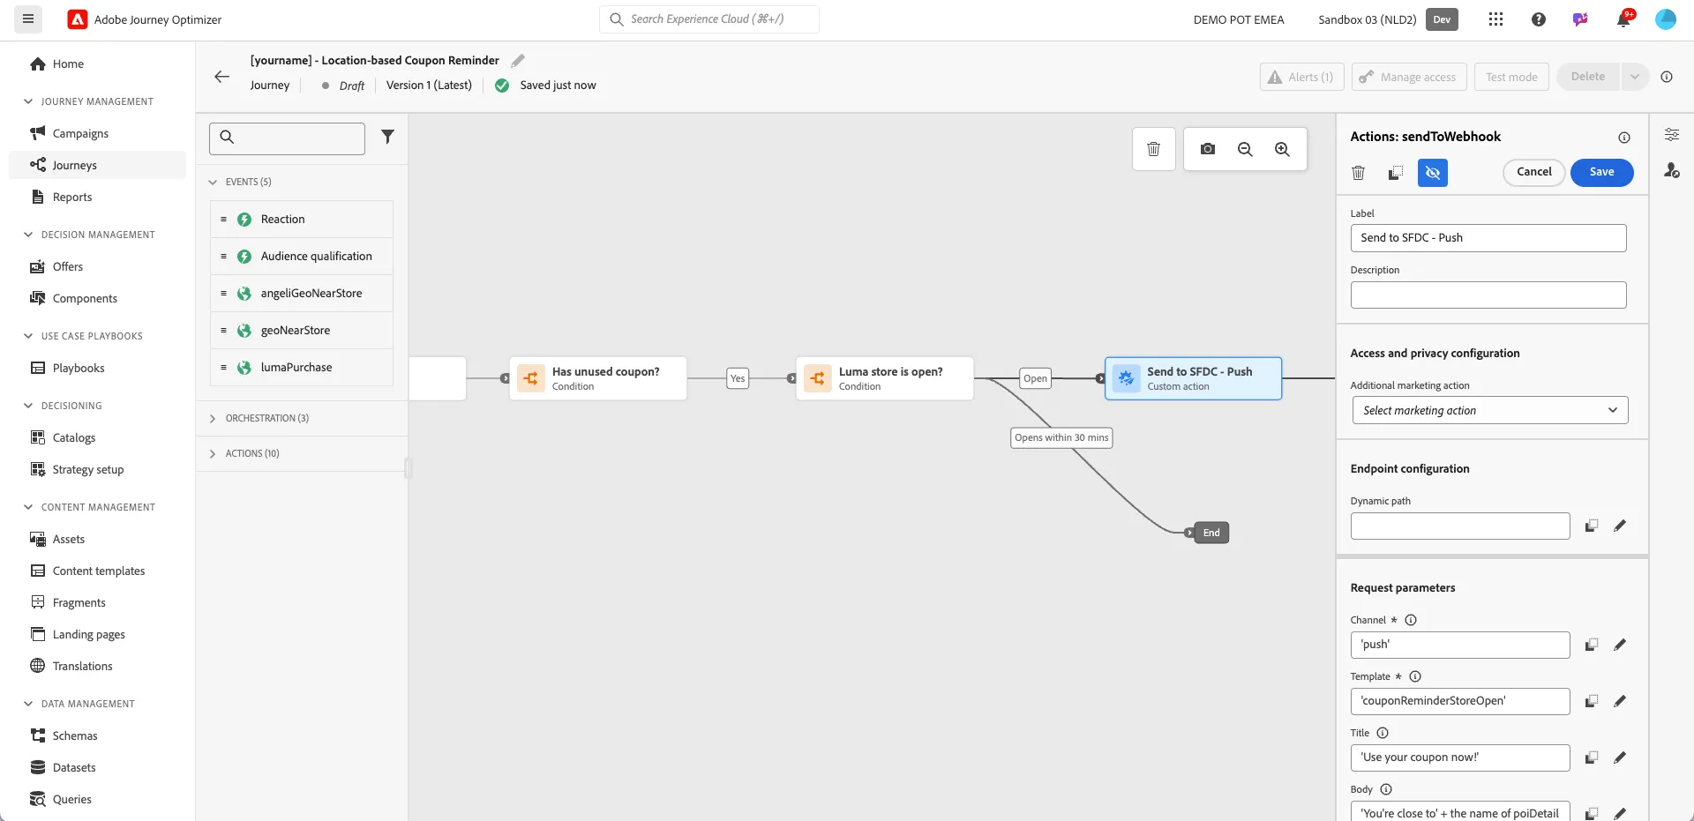Expand the Orchestration (3) section
The image size is (1694, 821).
213,418
